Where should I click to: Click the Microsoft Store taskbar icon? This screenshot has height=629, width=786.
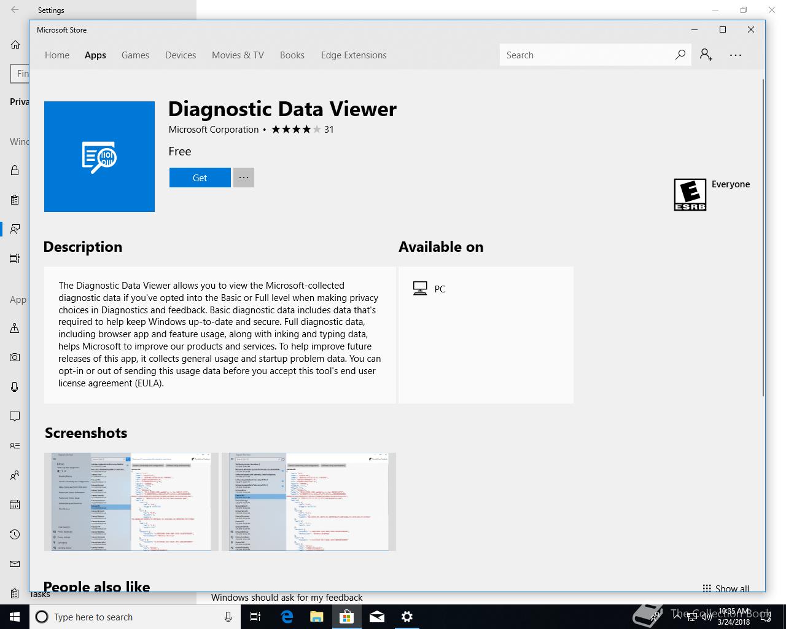click(x=346, y=617)
